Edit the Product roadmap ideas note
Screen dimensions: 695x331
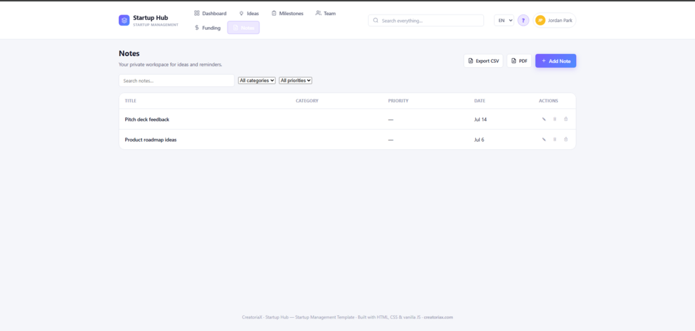point(544,140)
